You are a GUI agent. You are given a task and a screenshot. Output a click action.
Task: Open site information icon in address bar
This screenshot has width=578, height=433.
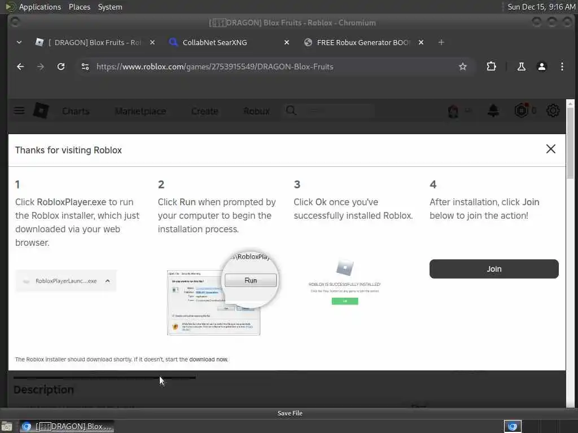click(85, 67)
